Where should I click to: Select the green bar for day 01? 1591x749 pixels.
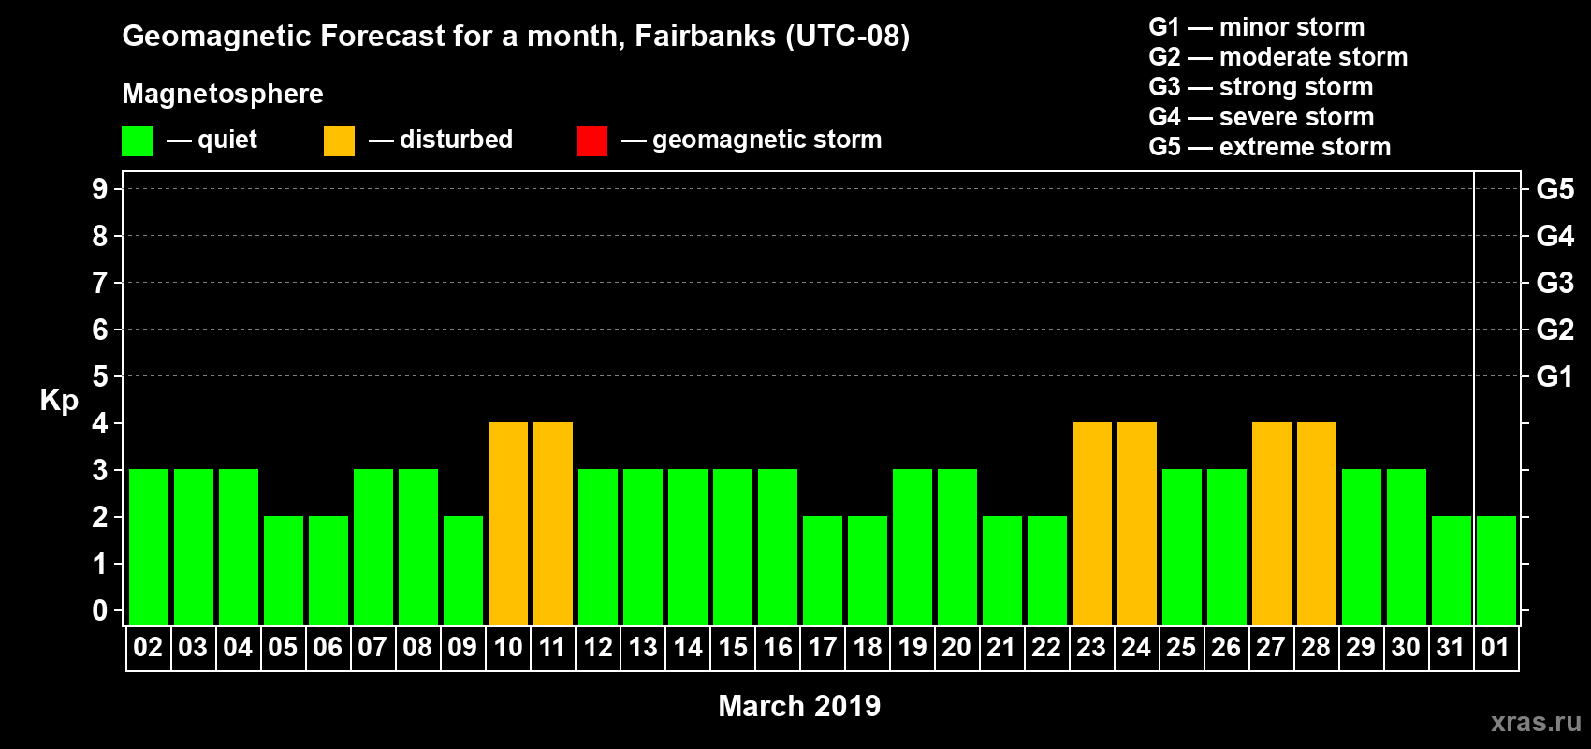(x=1496, y=570)
